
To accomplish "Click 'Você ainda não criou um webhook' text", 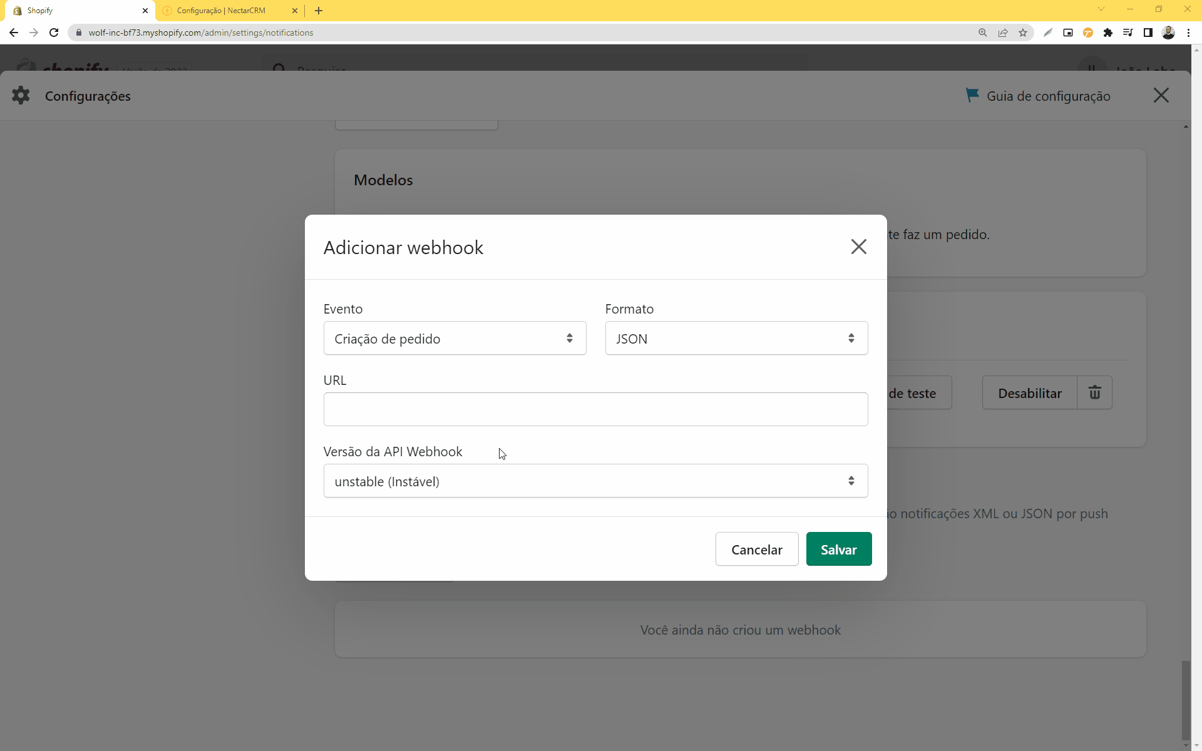I will tap(741, 630).
